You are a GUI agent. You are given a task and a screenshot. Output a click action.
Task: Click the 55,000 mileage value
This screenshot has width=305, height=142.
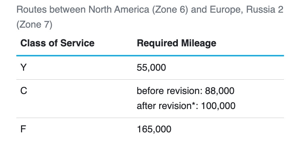pyautogui.click(x=151, y=68)
